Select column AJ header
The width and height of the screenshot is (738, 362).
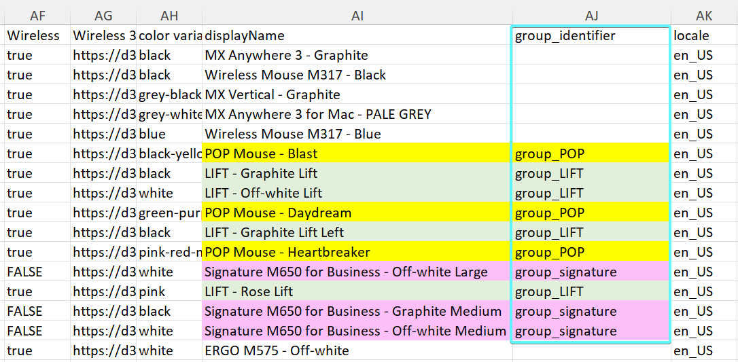click(x=591, y=16)
